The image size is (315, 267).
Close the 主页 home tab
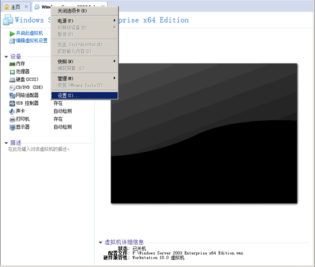pyautogui.click(x=26, y=7)
